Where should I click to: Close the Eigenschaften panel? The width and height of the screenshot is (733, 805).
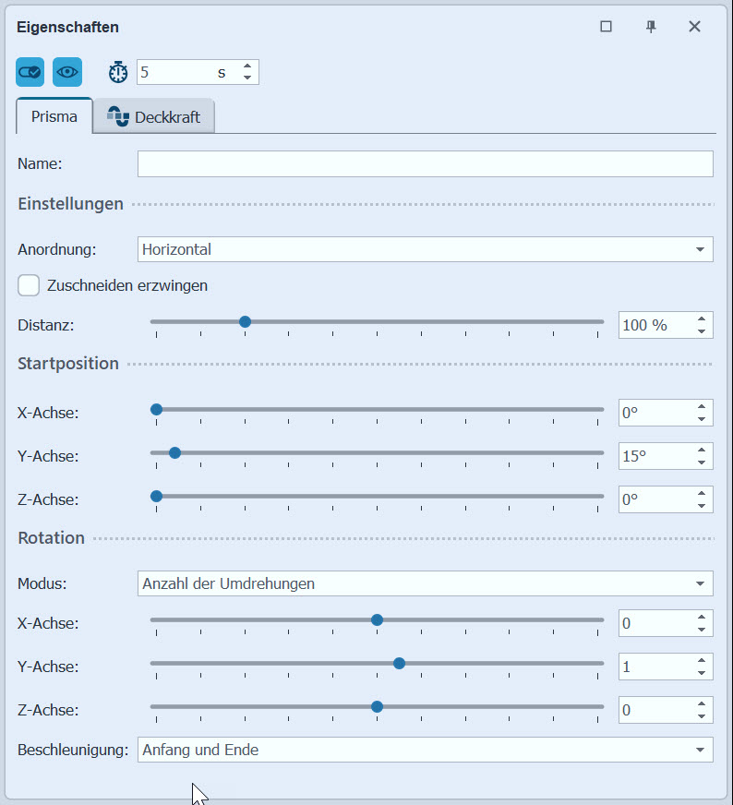coord(695,27)
